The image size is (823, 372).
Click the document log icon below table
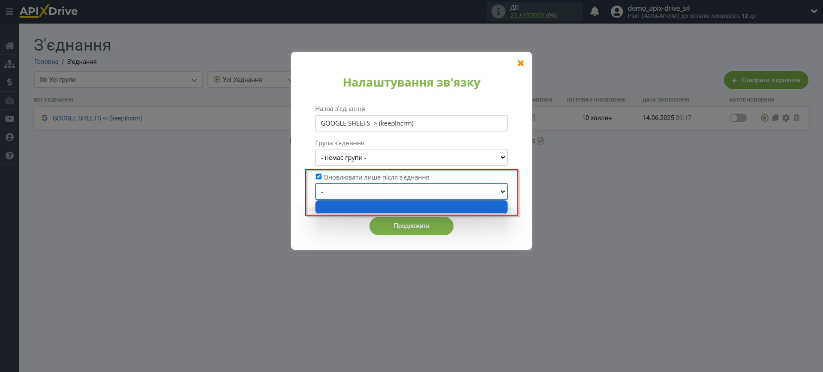click(x=541, y=141)
